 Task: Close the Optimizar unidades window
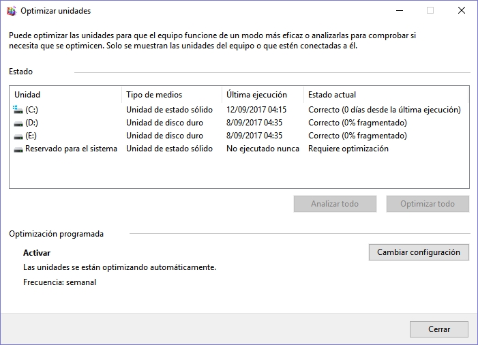point(461,10)
